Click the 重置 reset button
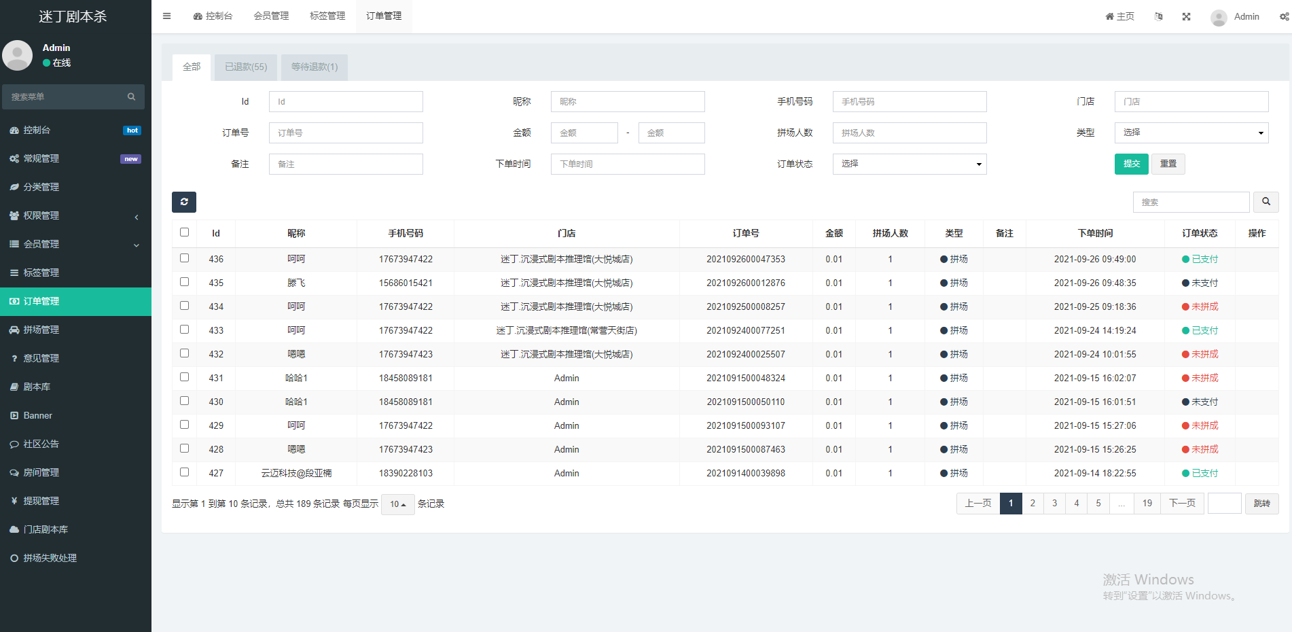 click(x=1168, y=164)
